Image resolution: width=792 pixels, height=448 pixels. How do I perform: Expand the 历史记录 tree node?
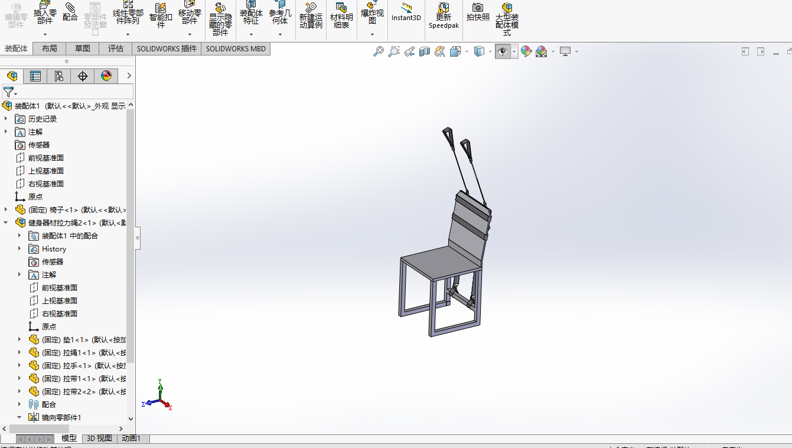click(6, 119)
